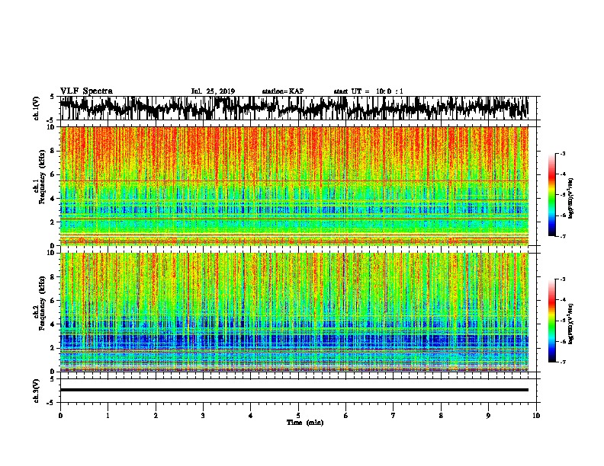604x466 pixels.
Task: Click the "-3" label on ch.1 color bar
Action: 563,154
